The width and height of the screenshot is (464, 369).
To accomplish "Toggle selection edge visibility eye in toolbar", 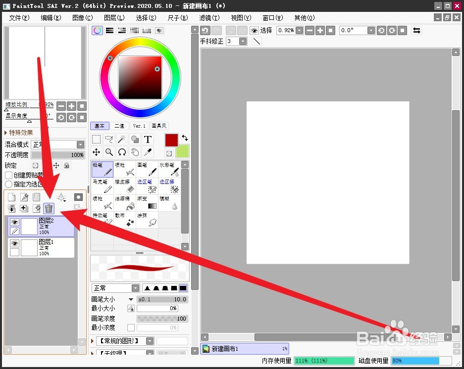I will click(254, 31).
